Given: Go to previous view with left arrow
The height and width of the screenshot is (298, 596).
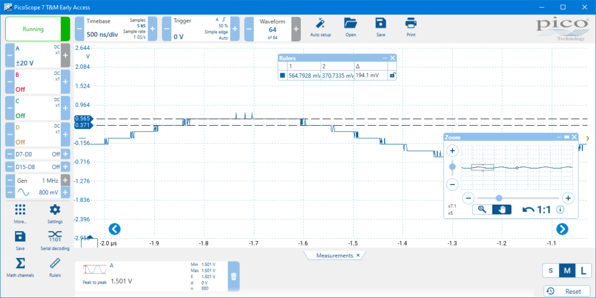Looking at the screenshot, I should (x=115, y=229).
